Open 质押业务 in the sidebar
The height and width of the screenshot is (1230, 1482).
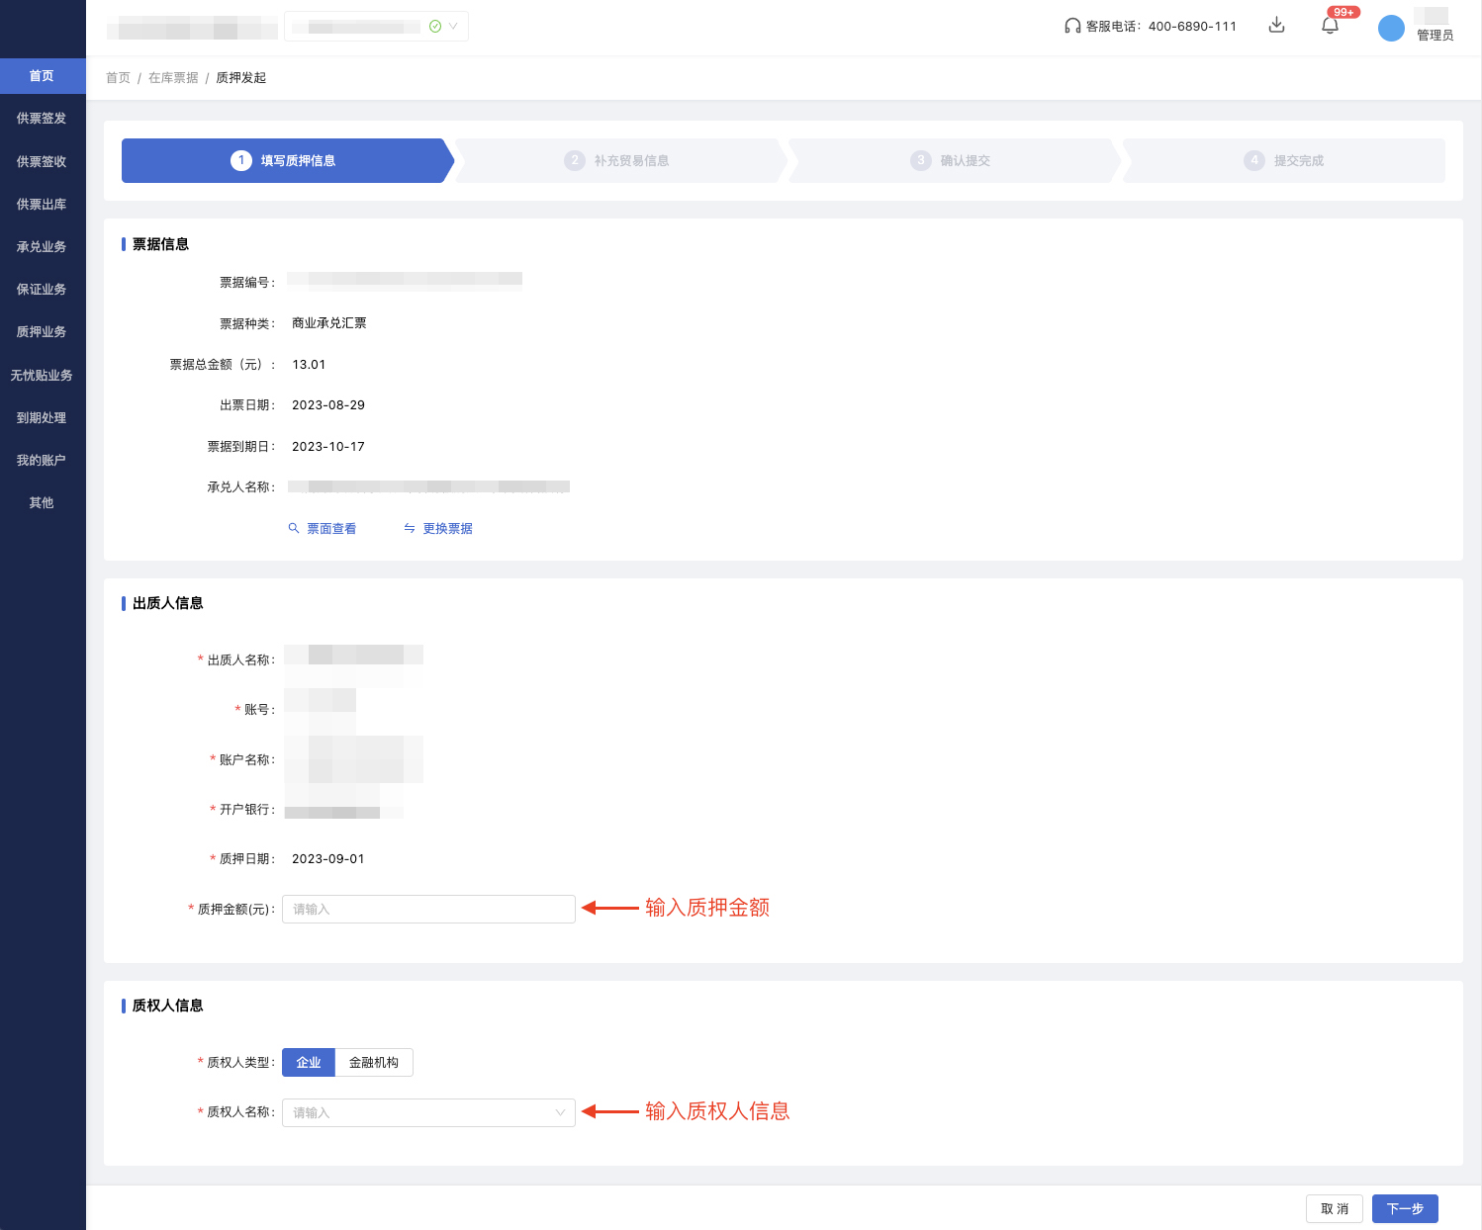[42, 332]
